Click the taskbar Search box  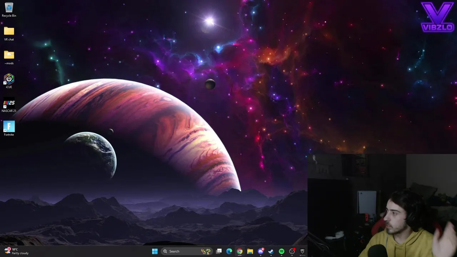(x=186, y=251)
